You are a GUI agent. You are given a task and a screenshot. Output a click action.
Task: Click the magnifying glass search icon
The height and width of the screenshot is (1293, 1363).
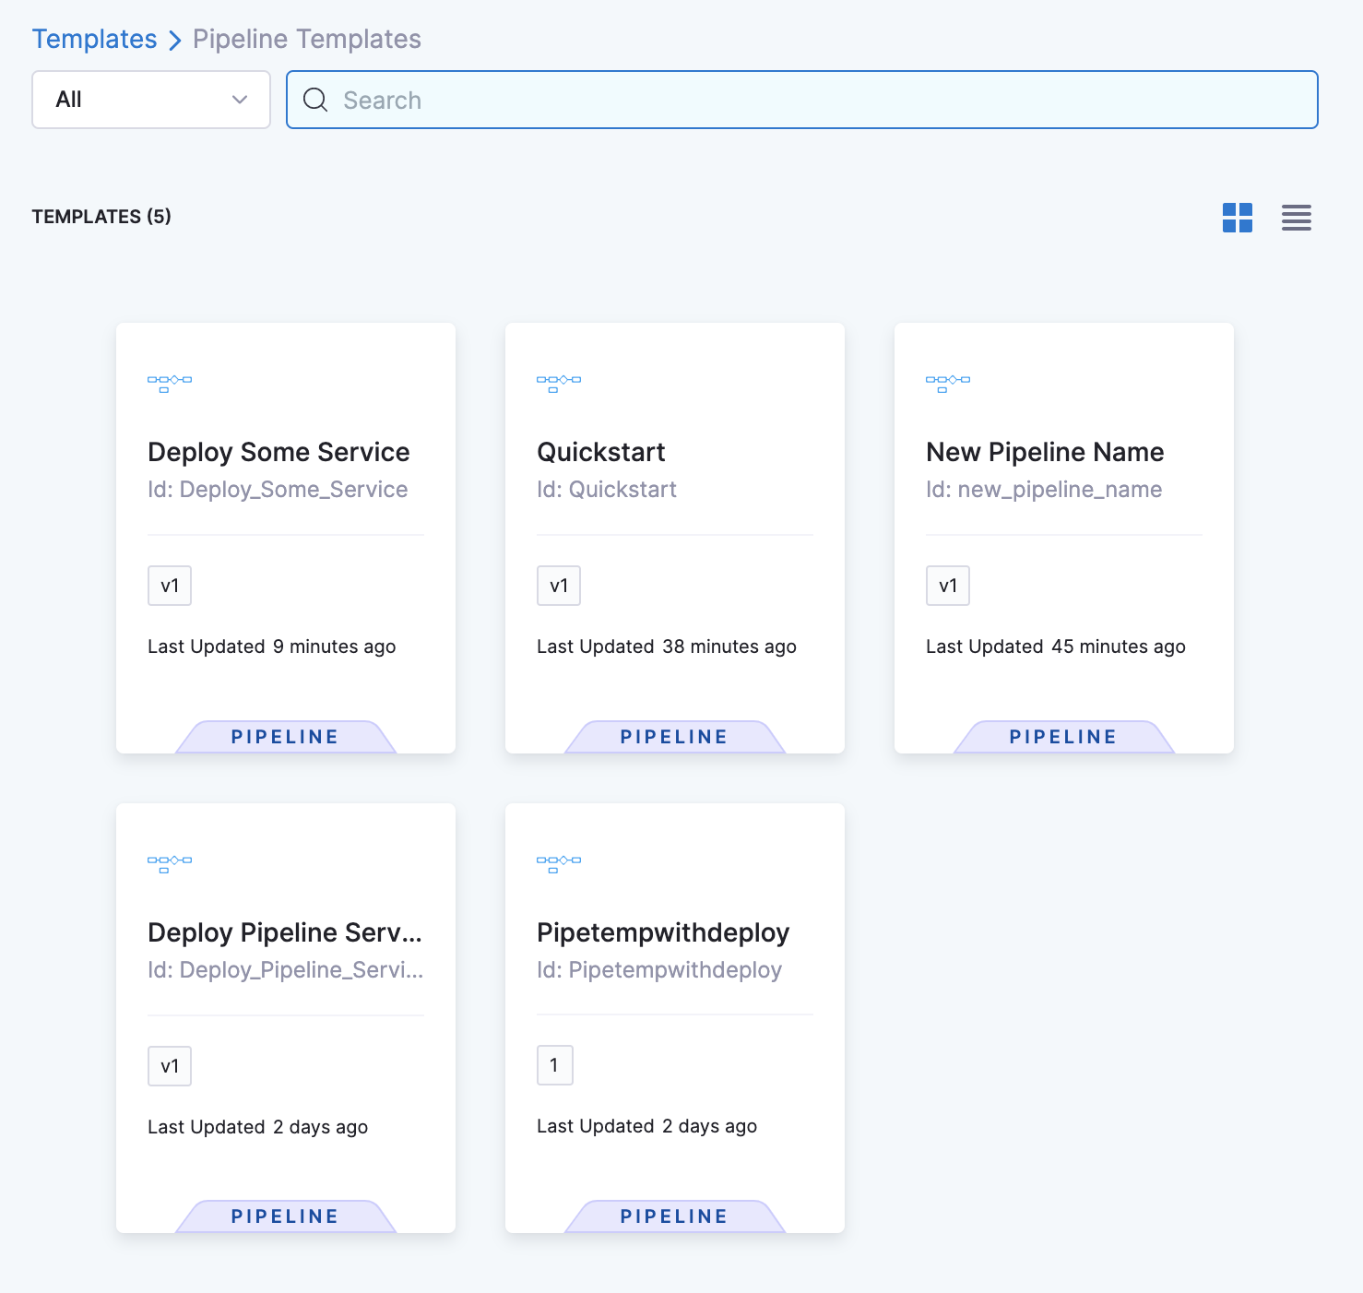pyautogui.click(x=315, y=100)
